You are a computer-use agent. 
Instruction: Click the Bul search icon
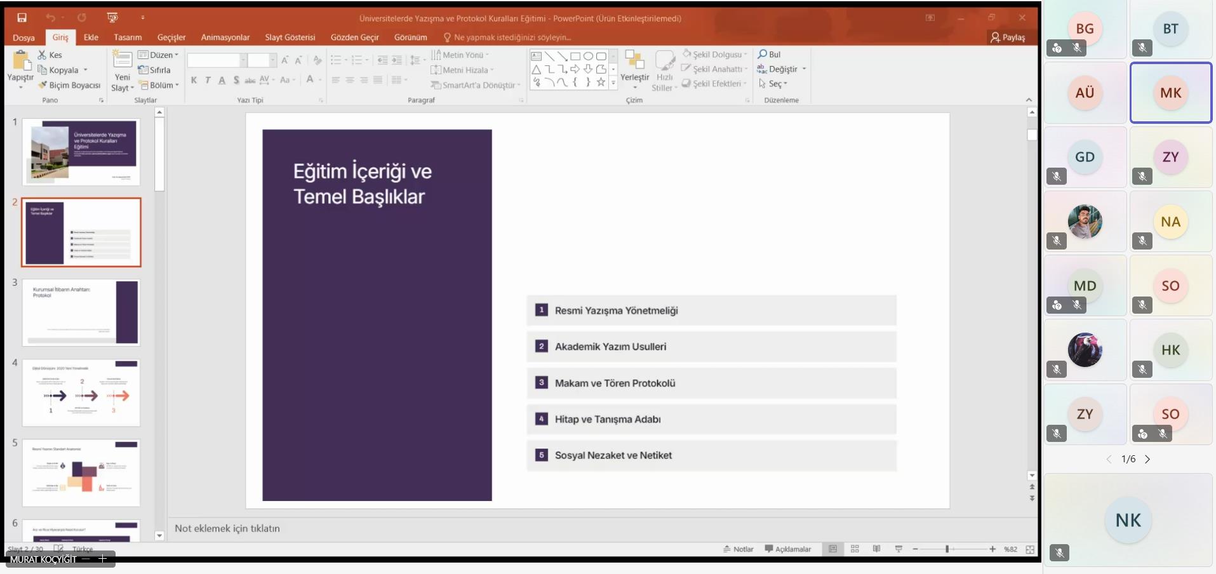[x=763, y=55]
